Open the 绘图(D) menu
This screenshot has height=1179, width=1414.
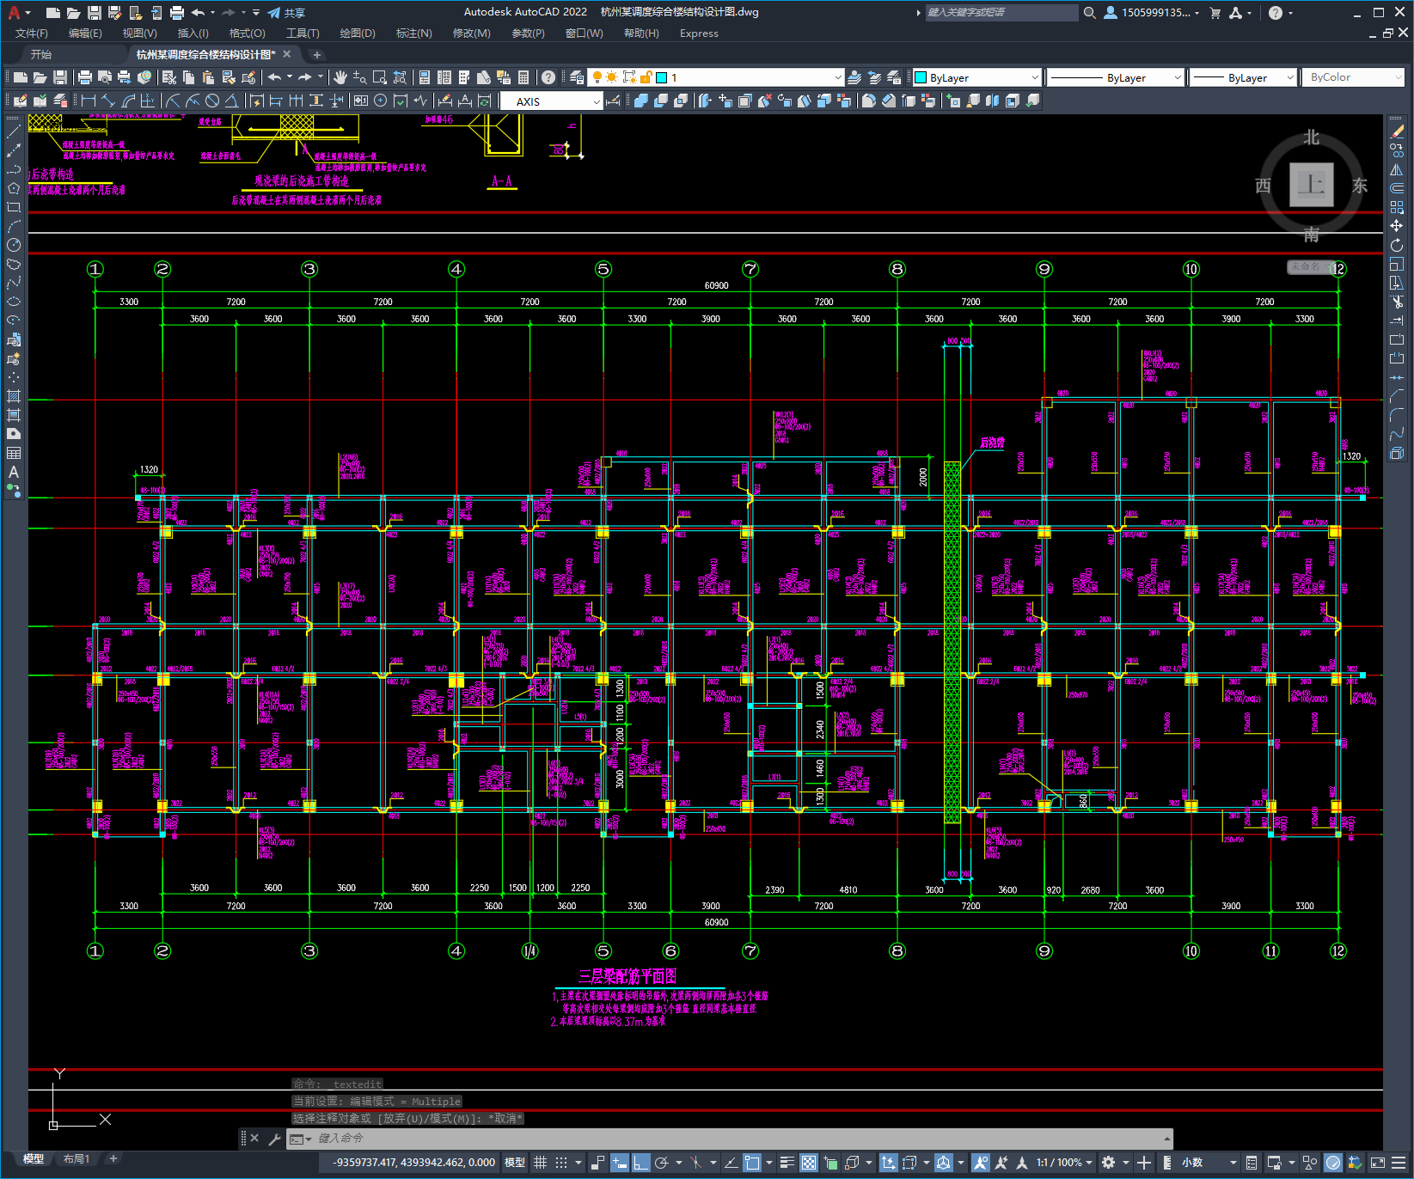click(358, 34)
